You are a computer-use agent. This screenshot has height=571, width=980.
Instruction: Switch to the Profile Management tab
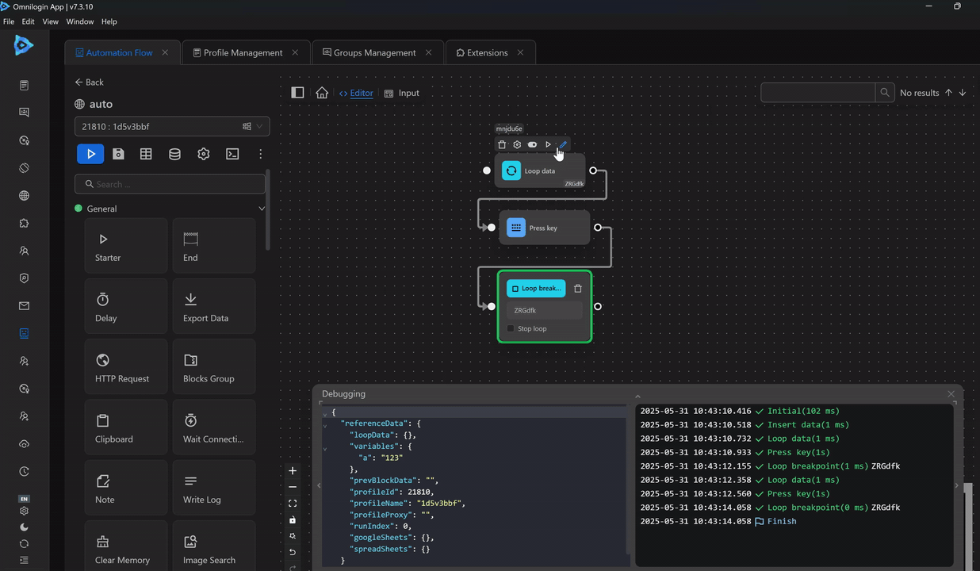click(x=243, y=52)
